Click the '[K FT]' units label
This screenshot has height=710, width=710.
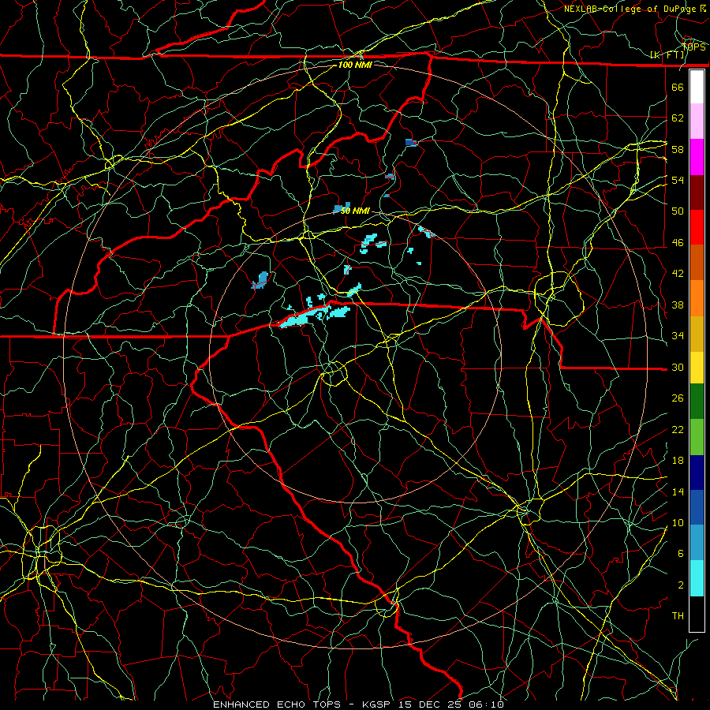[667, 54]
